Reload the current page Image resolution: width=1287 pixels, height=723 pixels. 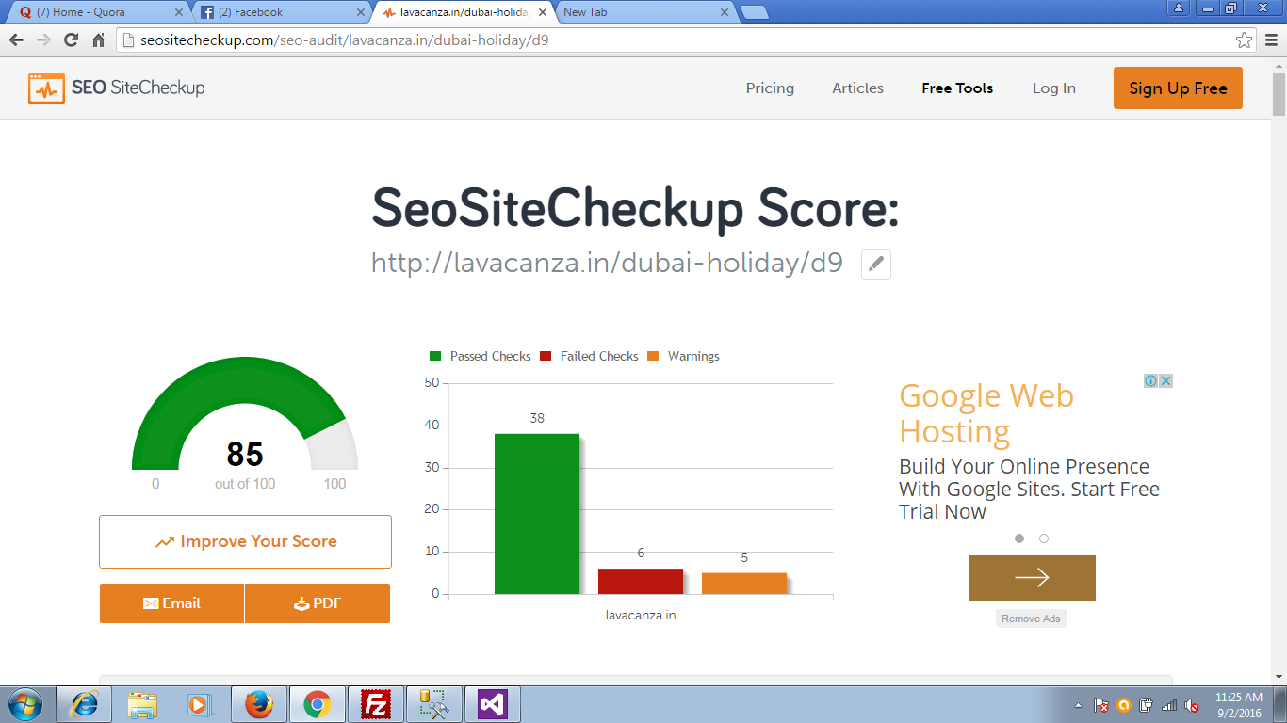pyautogui.click(x=71, y=40)
